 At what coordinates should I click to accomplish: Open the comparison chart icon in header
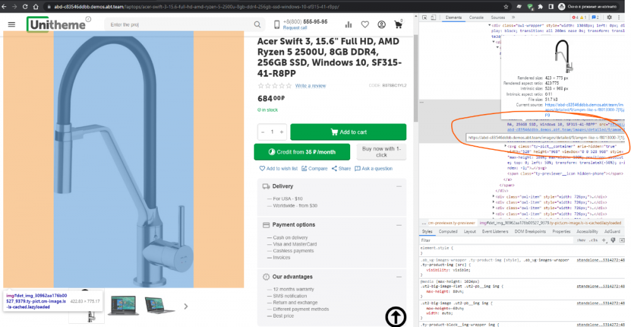click(x=348, y=25)
